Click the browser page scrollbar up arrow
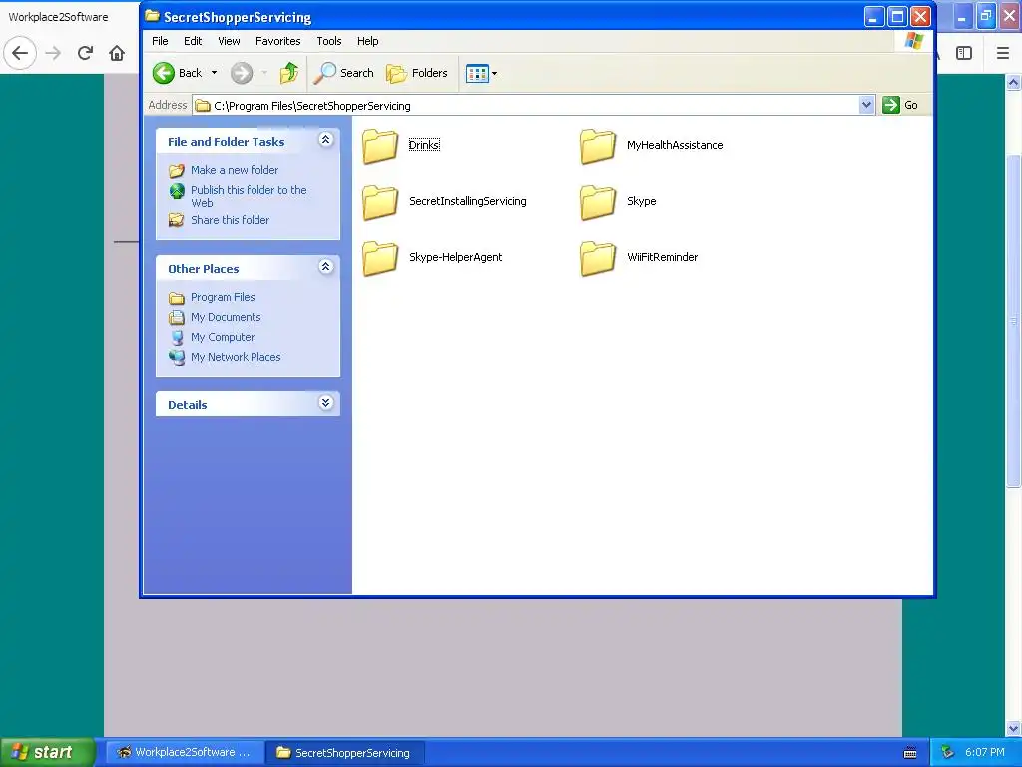The width and height of the screenshot is (1022, 767). (x=1014, y=82)
